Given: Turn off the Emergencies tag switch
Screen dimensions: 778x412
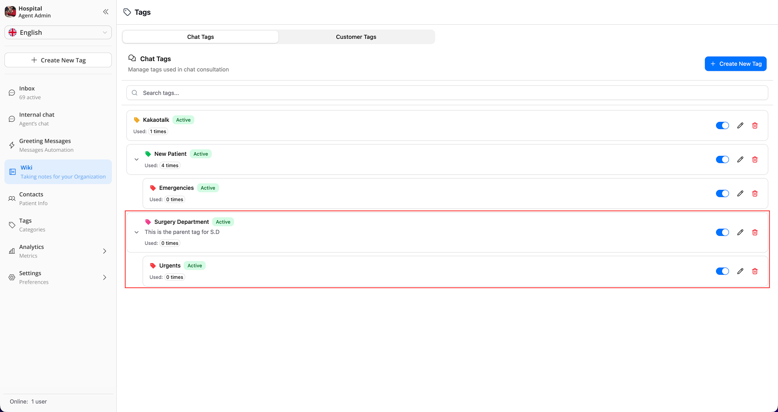Looking at the screenshot, I should tap(722, 193).
